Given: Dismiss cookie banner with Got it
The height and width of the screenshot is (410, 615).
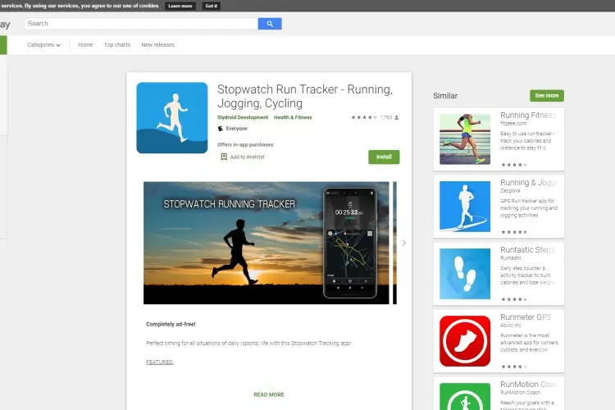Looking at the screenshot, I should (211, 6).
